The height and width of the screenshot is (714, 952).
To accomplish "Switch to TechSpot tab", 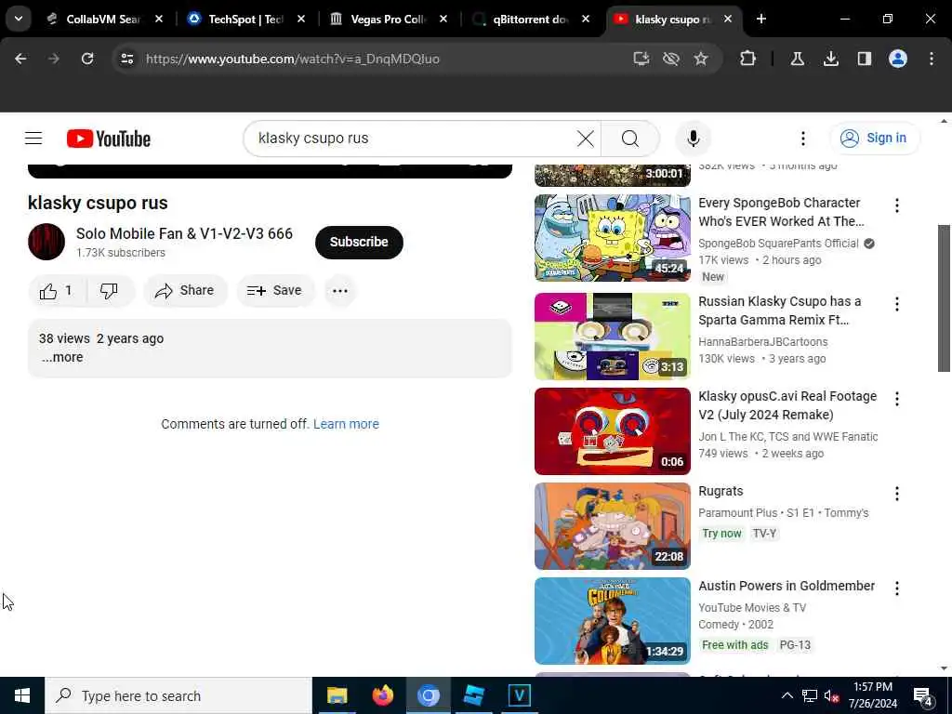I will point(245,20).
